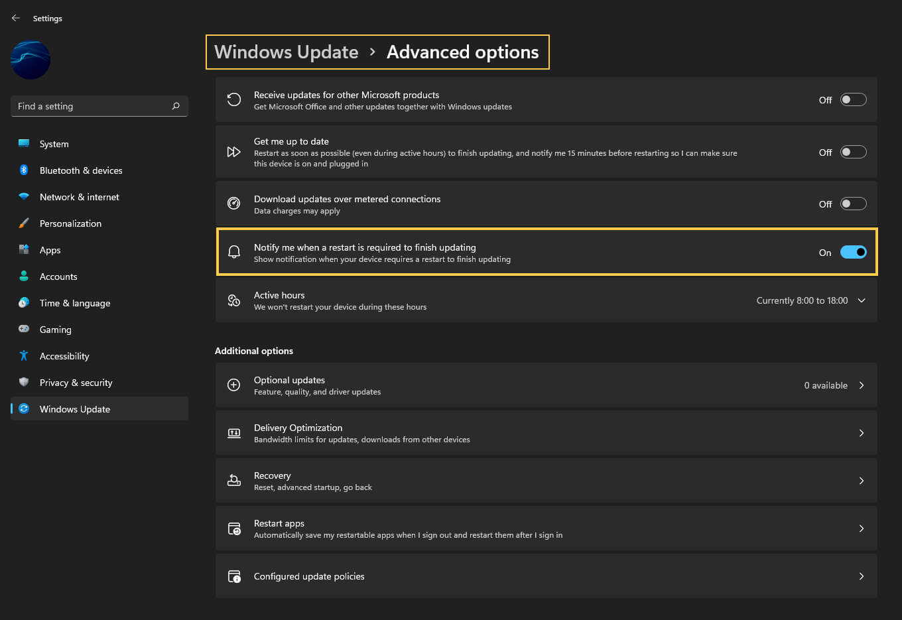Click the Time & language label
The image size is (902, 620).
pyautogui.click(x=75, y=303)
